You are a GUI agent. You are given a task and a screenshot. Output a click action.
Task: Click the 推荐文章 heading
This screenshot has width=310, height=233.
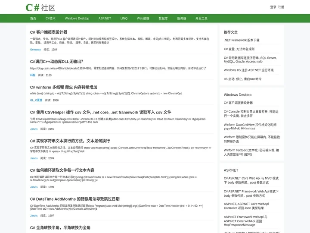[x=230, y=32]
